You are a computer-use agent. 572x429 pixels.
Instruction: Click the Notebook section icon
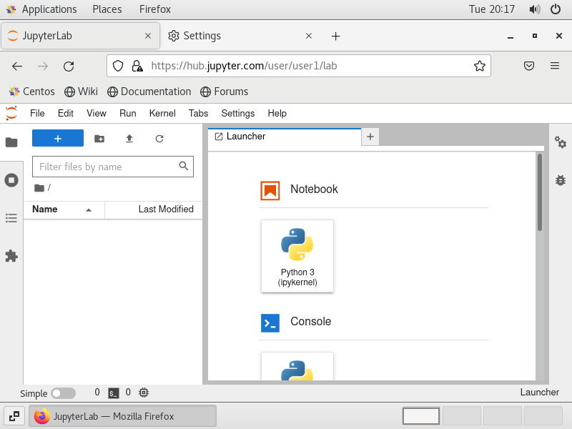[270, 191]
